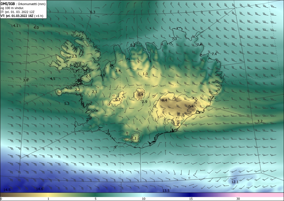Click the precipitation value '4.0'
This screenshot has width=284, height=201.
(x=36, y=28)
